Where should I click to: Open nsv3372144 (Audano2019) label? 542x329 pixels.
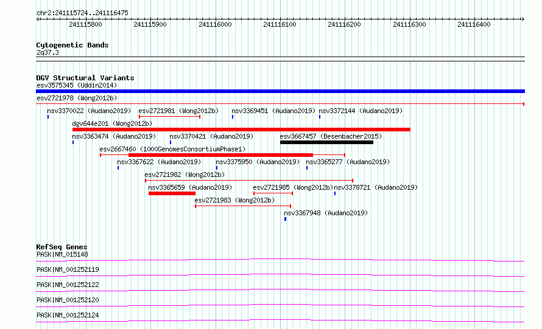point(361,111)
